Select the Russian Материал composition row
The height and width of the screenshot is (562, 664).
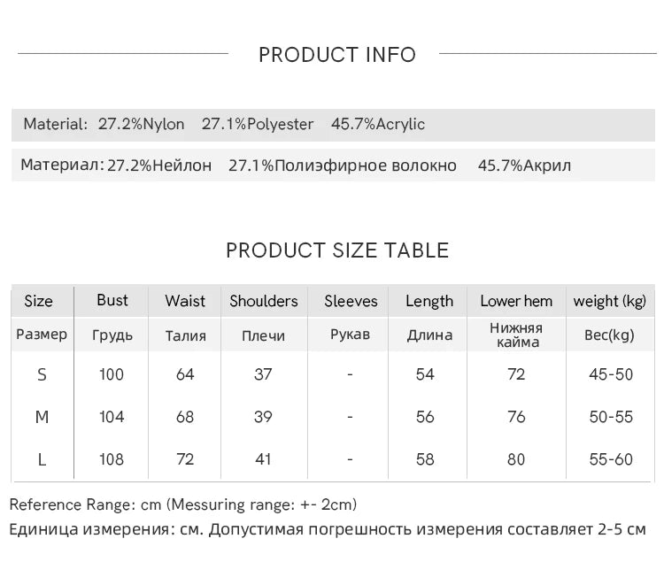pyautogui.click(x=333, y=166)
